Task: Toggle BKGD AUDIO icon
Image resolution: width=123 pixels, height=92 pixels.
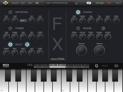Action: pyautogui.click(x=116, y=66)
